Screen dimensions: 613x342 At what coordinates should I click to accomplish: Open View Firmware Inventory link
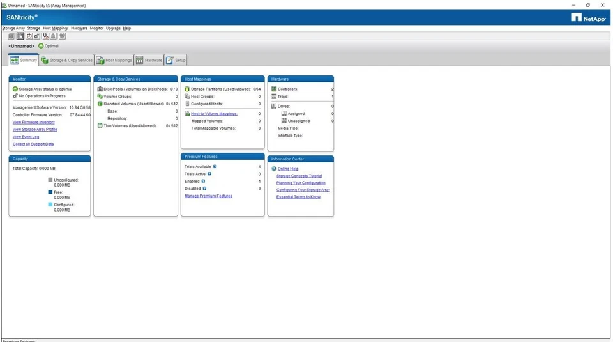34,122
